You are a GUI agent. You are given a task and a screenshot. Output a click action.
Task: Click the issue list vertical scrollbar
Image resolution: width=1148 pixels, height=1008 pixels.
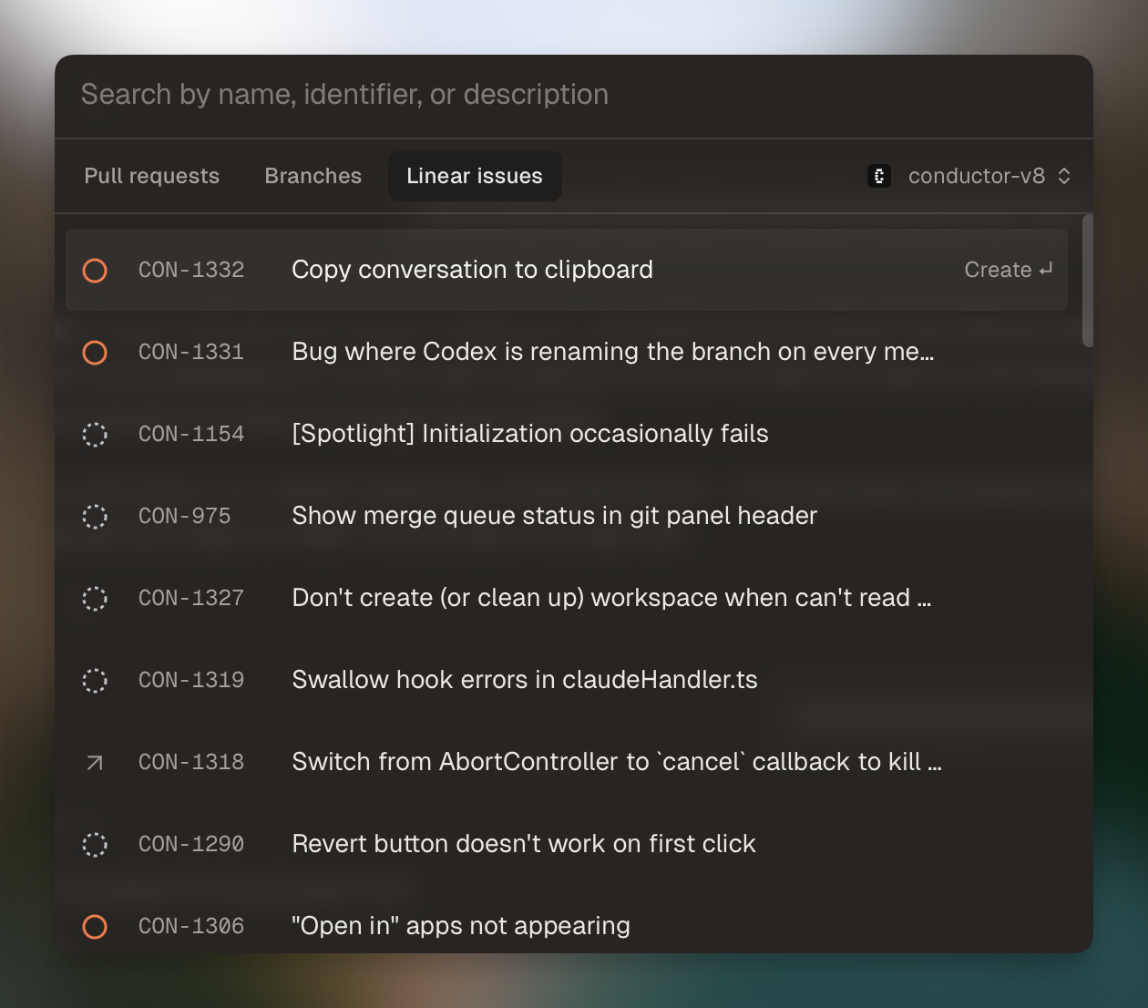coord(1087,281)
